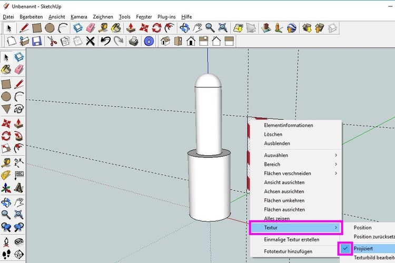The image size is (395, 263).
Task: Open the Fenster menu
Action: click(x=144, y=17)
